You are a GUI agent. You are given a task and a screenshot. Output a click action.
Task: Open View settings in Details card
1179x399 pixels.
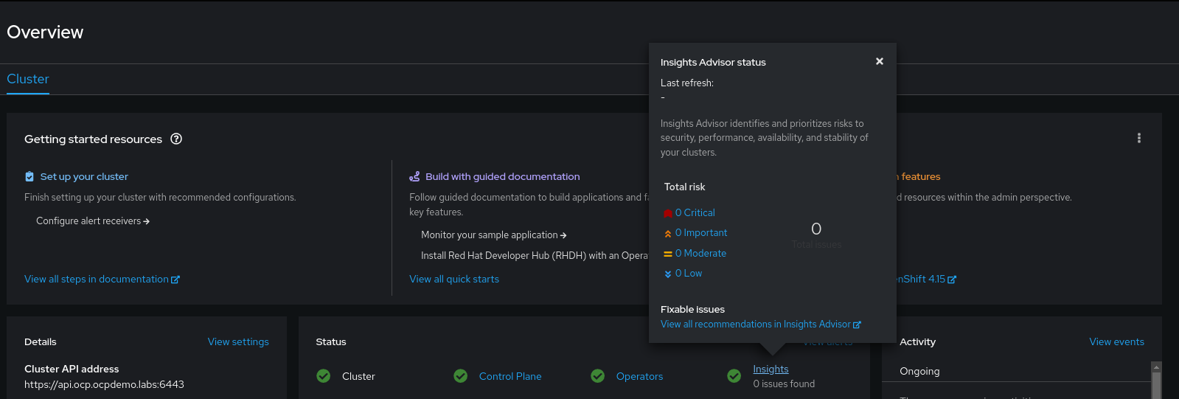pyautogui.click(x=238, y=342)
